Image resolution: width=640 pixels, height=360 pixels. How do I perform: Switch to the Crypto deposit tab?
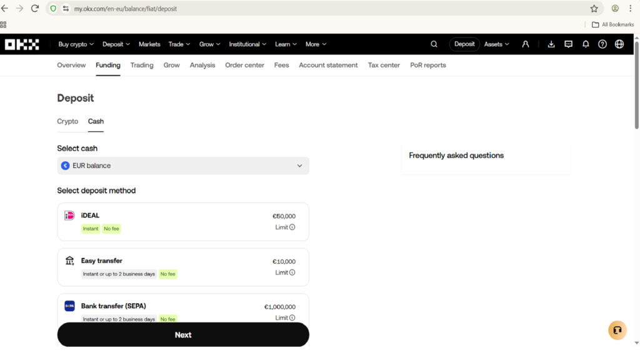point(67,122)
